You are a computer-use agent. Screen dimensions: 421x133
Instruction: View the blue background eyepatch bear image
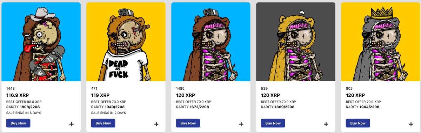[x=211, y=42]
